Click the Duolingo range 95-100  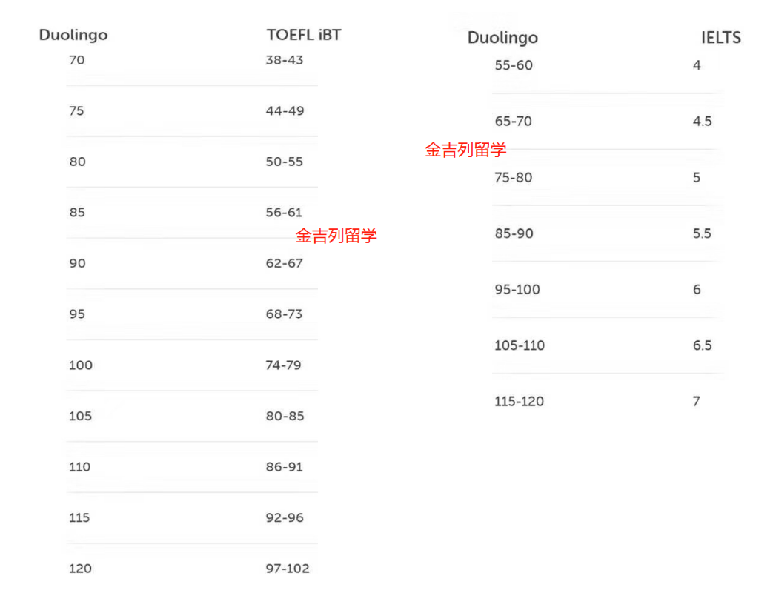pyautogui.click(x=517, y=290)
